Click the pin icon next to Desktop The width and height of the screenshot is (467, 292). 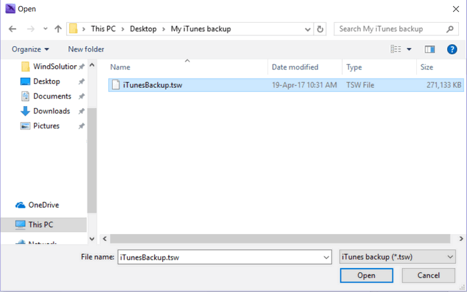(81, 81)
